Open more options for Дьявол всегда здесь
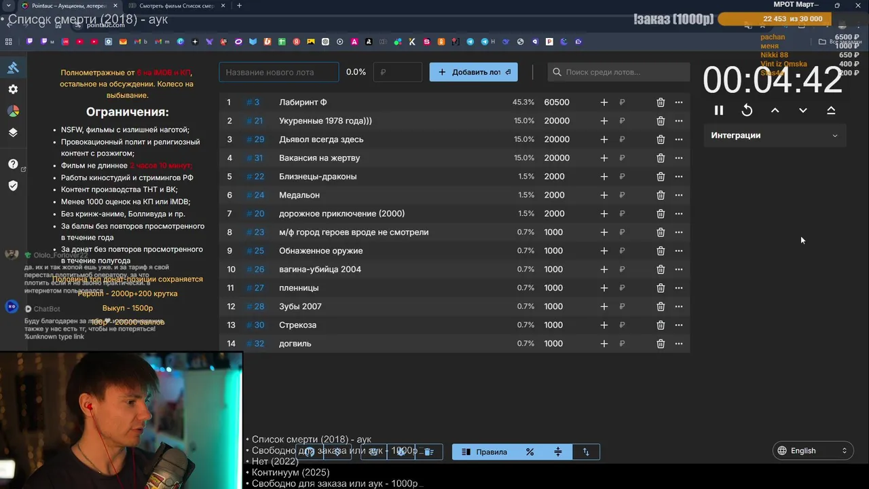Screen dimensions: 869x489 click(679, 139)
